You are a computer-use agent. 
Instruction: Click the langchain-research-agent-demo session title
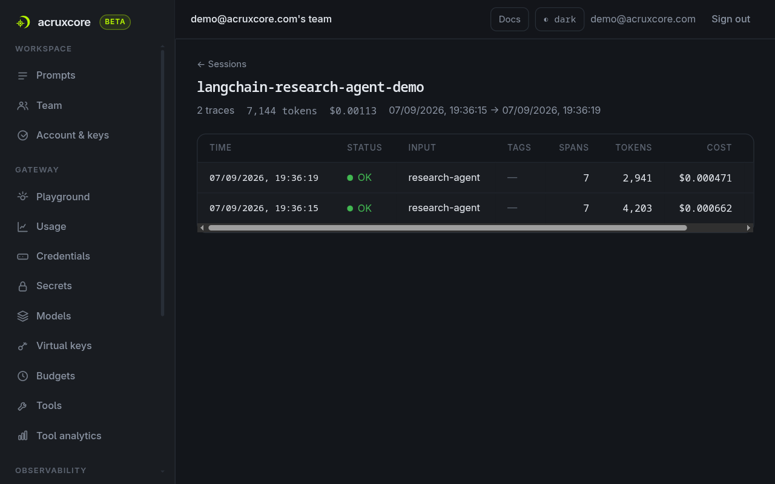(x=311, y=87)
